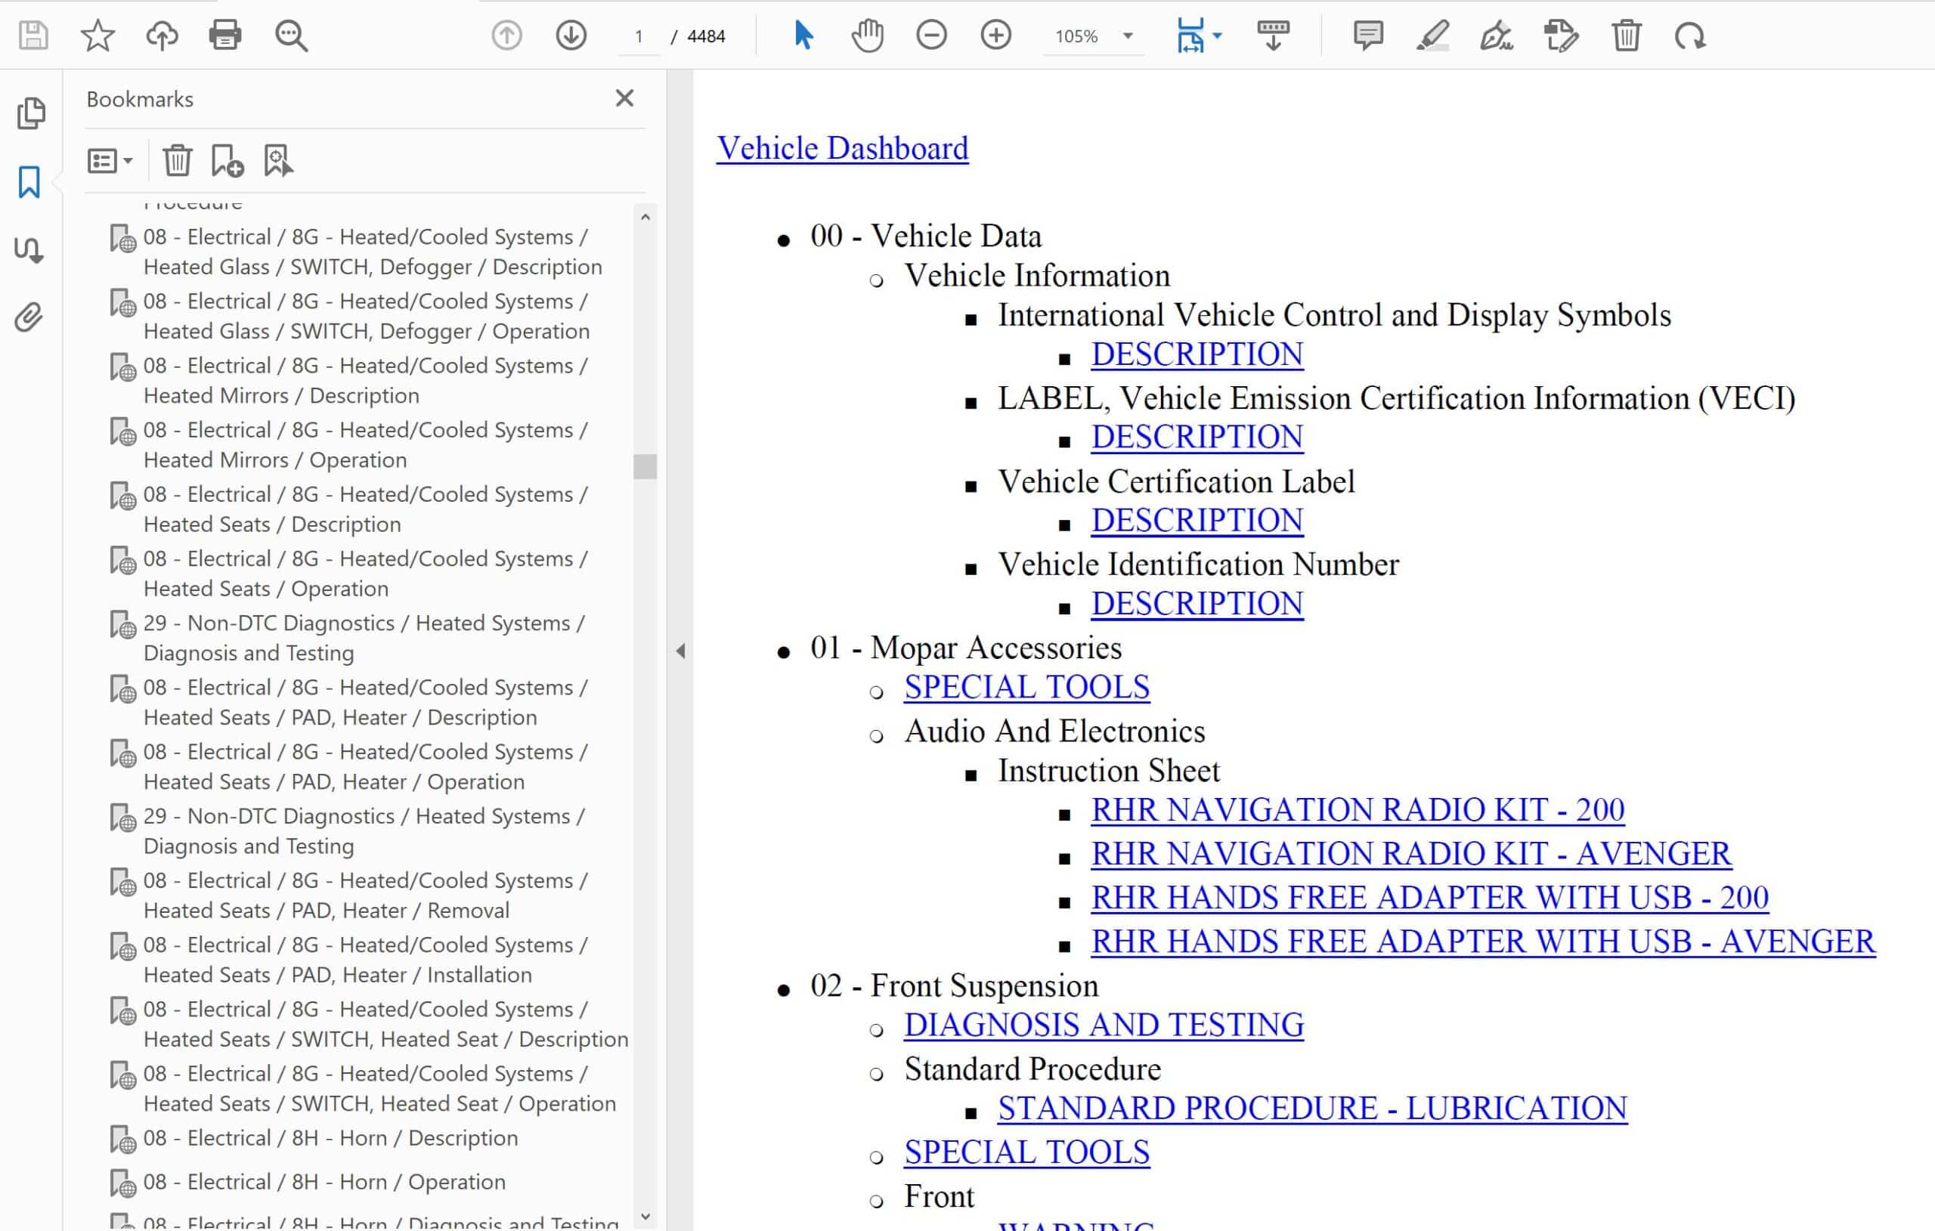Viewport: 1935px width, 1231px height.
Task: Toggle the Page Thumbnails panel
Action: [x=29, y=113]
